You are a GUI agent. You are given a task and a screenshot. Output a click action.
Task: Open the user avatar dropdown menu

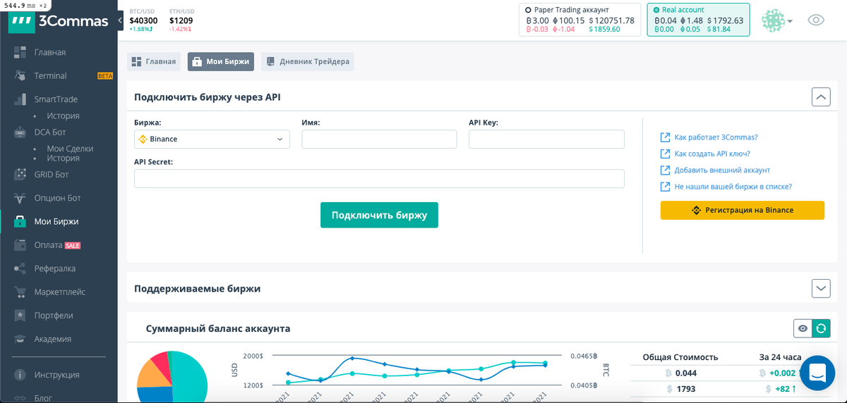click(x=777, y=20)
